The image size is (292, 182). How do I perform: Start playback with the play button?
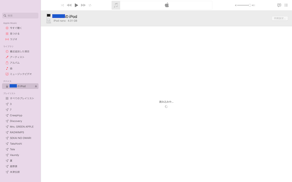(x=76, y=5)
